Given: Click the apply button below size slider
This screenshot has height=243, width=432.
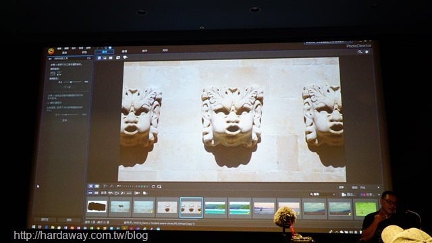Looking at the screenshot, I should pos(65,120).
